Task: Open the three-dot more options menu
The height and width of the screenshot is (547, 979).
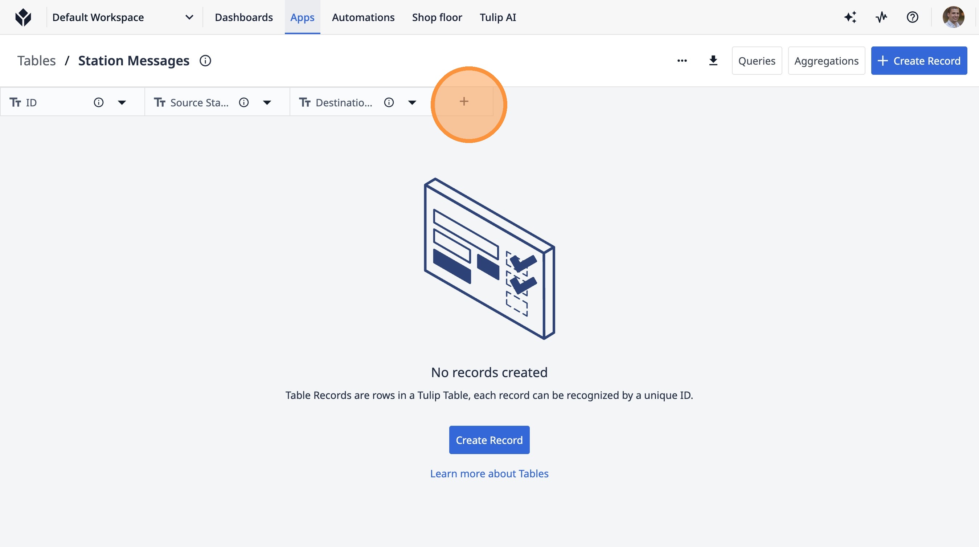Action: pos(682,61)
